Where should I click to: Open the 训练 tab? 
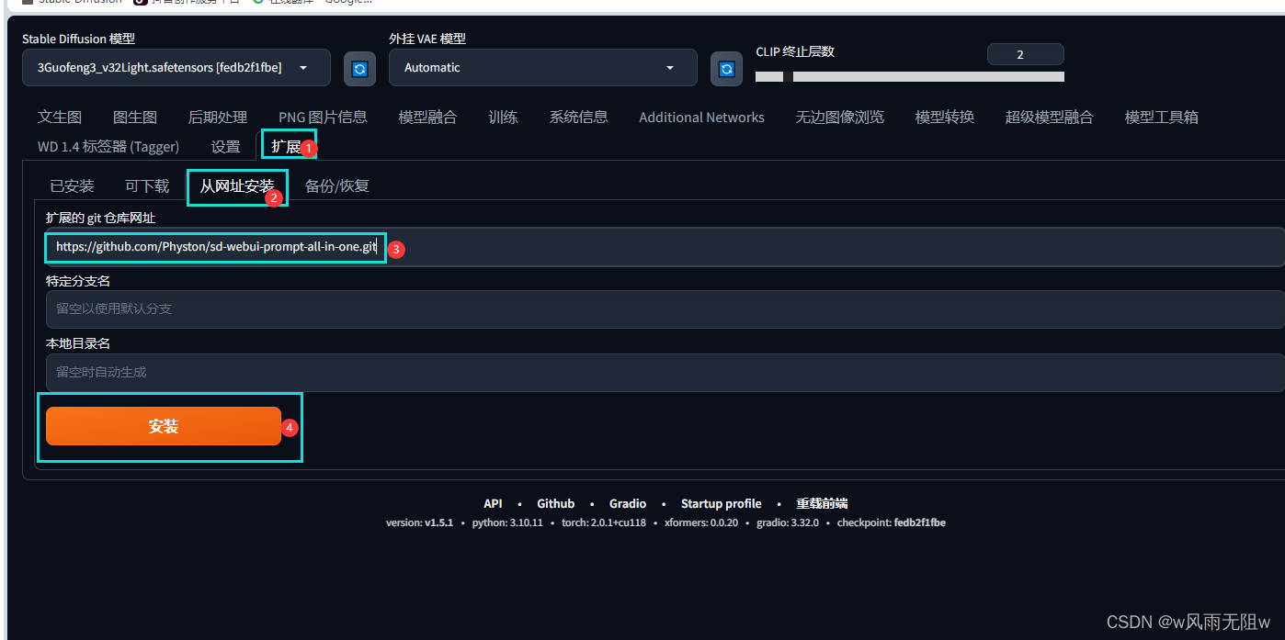(503, 117)
